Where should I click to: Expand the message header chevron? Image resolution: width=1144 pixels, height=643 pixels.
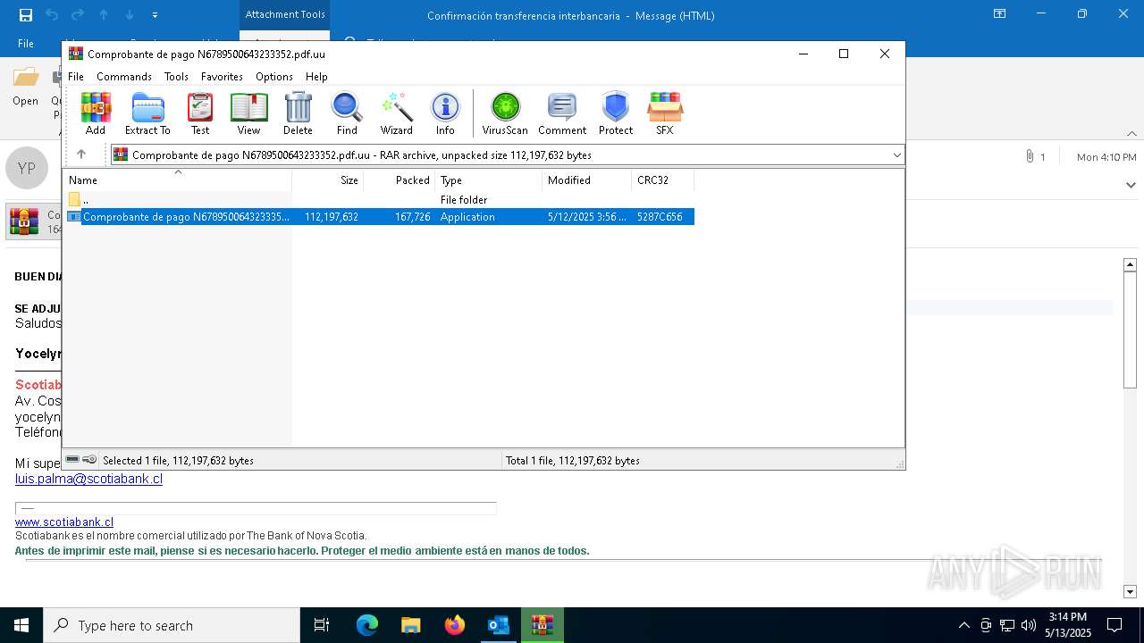coord(1131,185)
